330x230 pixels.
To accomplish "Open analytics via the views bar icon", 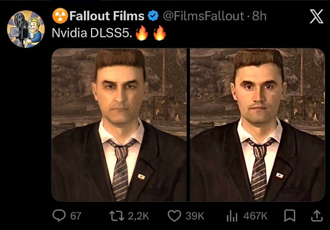I will click(232, 216).
